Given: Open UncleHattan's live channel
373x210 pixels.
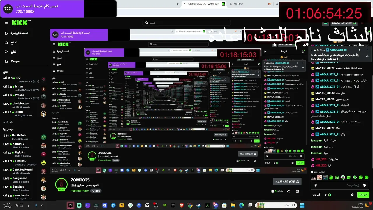Looking at the screenshot, I should pos(25,105).
